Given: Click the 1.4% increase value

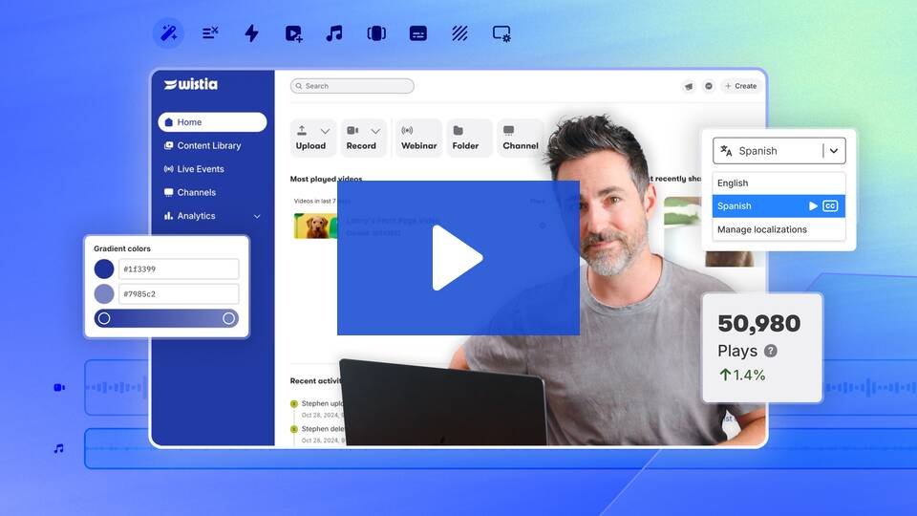Looking at the screenshot, I should pos(742,375).
